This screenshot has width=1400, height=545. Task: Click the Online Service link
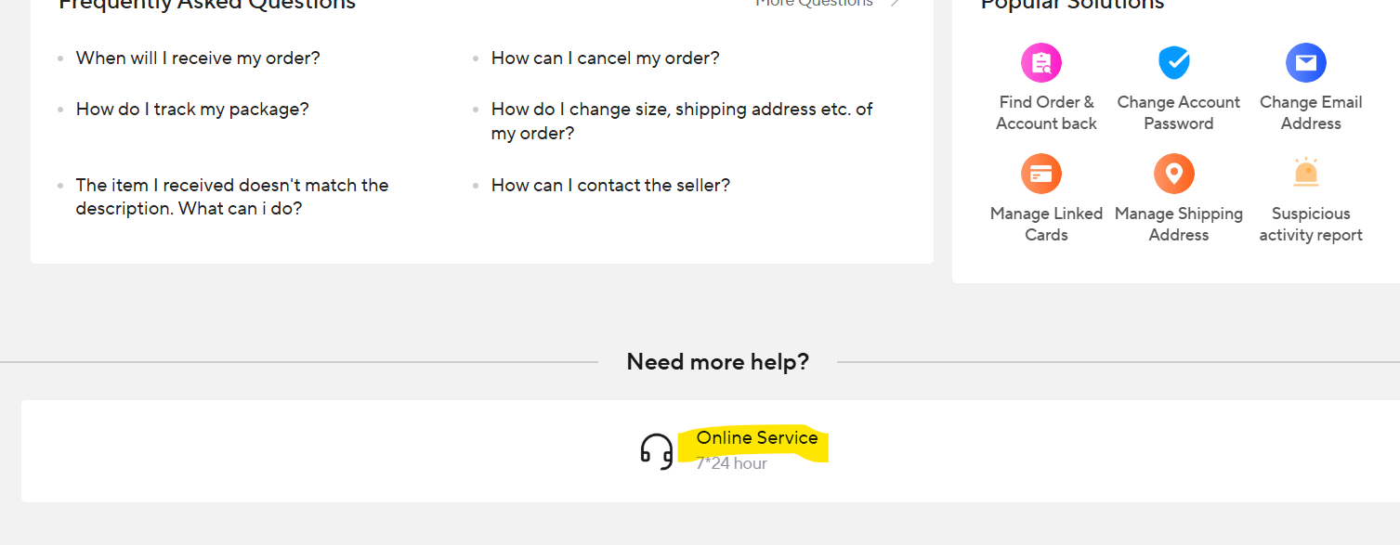pyautogui.click(x=757, y=438)
